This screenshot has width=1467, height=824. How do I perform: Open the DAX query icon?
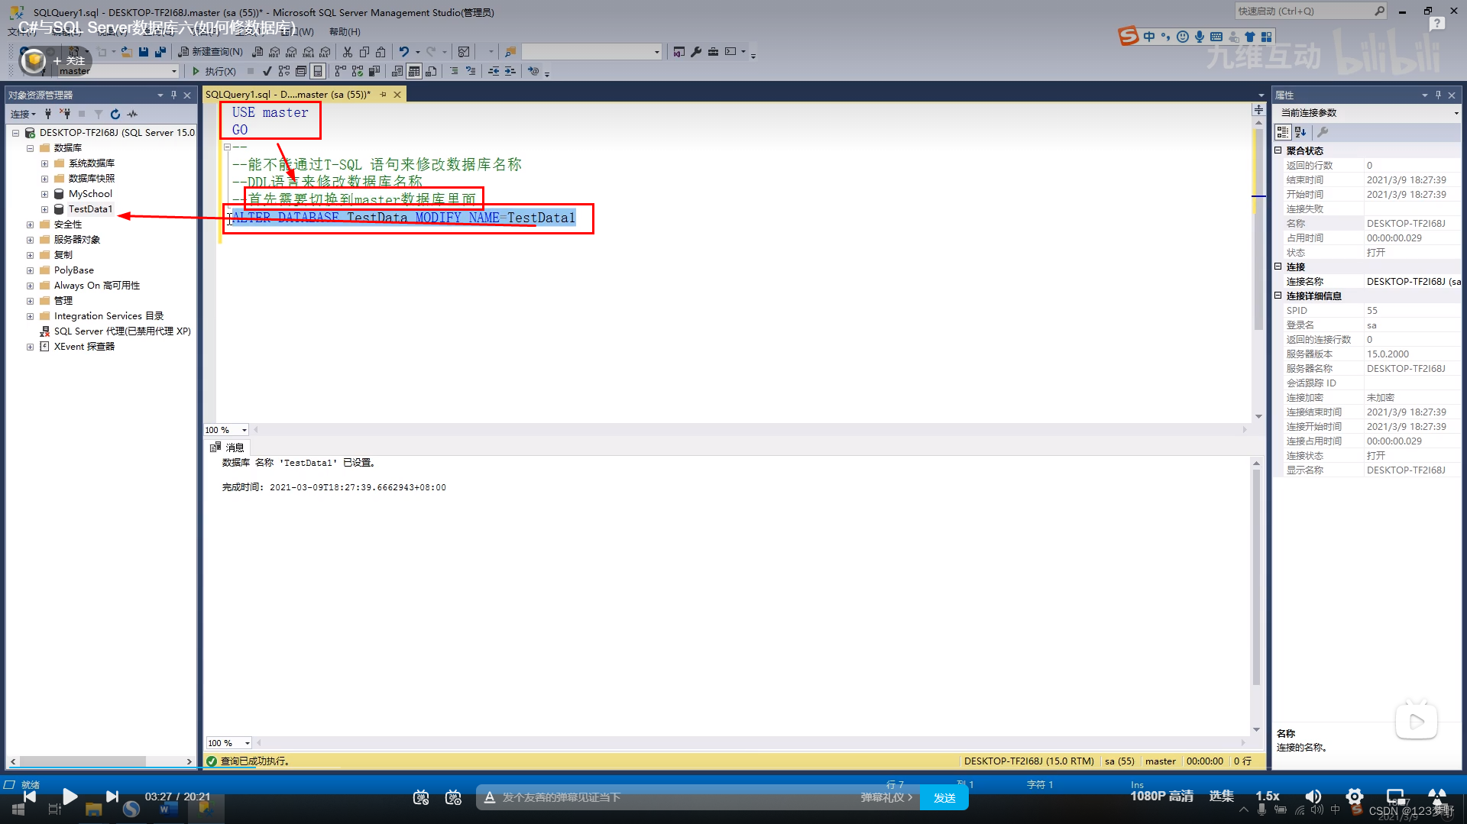(x=325, y=52)
